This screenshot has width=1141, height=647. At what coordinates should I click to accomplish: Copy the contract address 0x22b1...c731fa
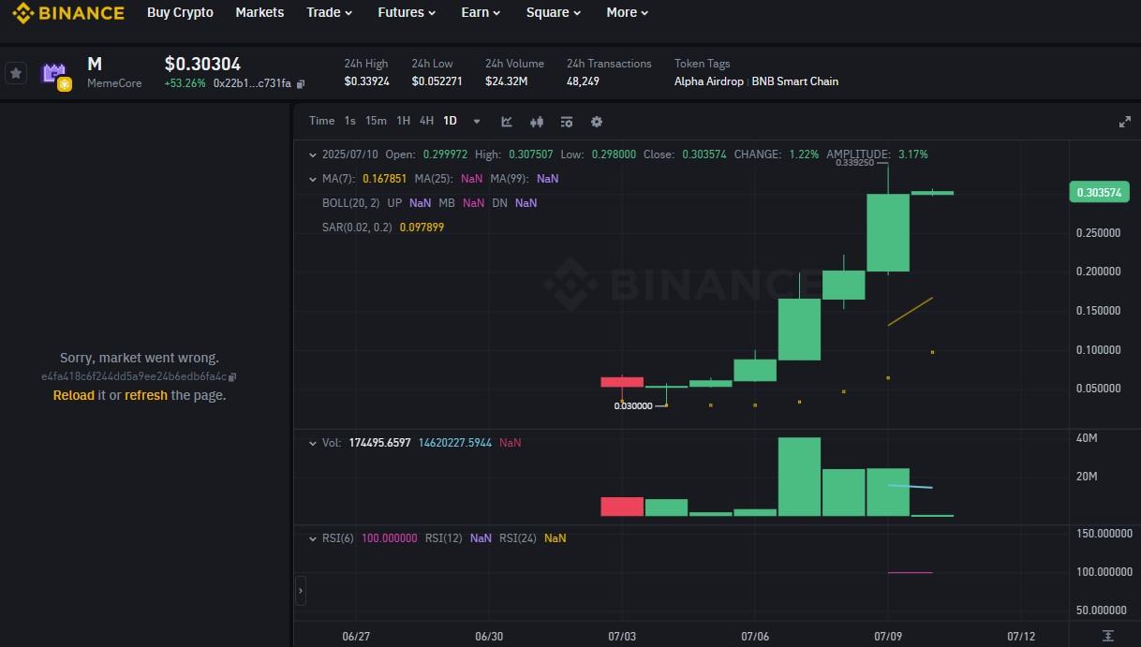(x=301, y=84)
